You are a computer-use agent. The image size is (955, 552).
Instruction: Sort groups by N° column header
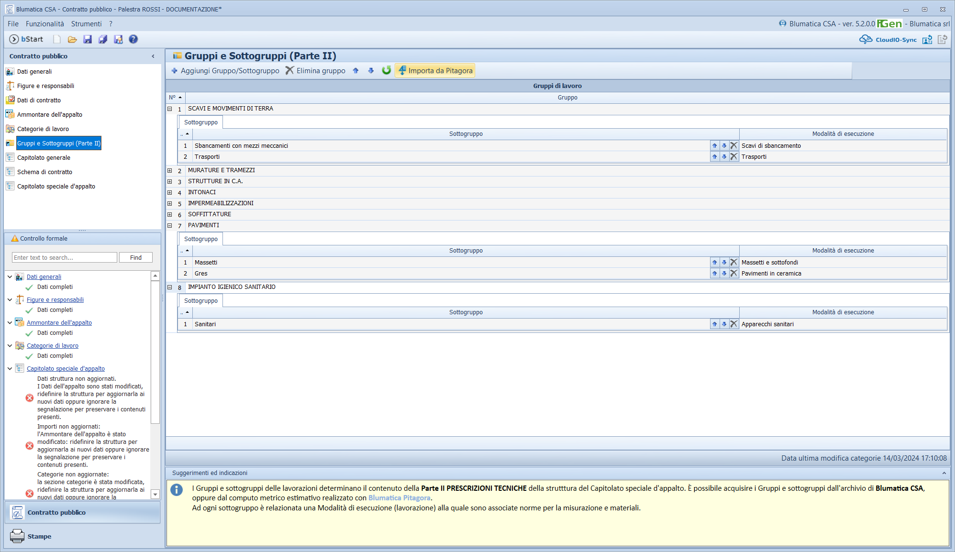pyautogui.click(x=175, y=98)
